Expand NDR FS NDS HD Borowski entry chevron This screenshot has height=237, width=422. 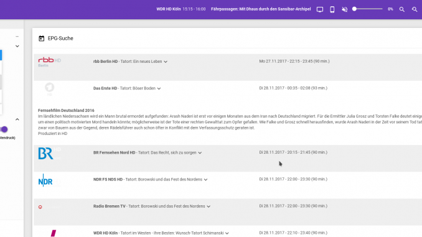pyautogui.click(x=205, y=180)
